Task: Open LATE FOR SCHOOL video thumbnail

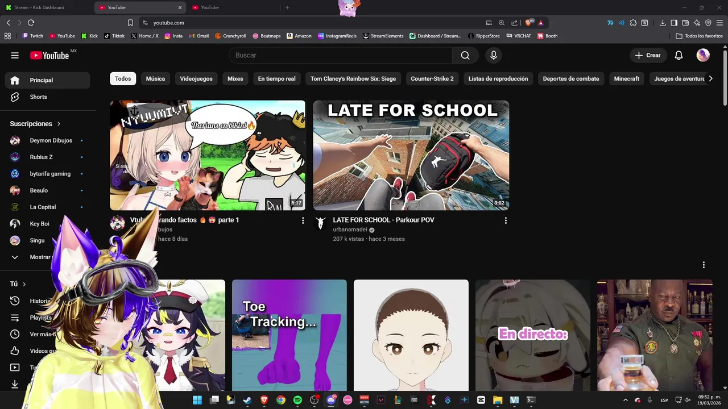Action: 411,155
